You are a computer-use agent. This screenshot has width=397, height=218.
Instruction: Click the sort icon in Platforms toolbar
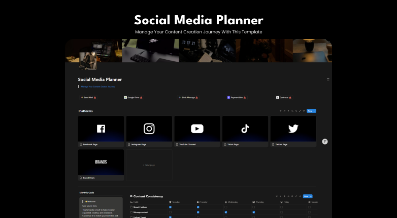tap(284, 111)
